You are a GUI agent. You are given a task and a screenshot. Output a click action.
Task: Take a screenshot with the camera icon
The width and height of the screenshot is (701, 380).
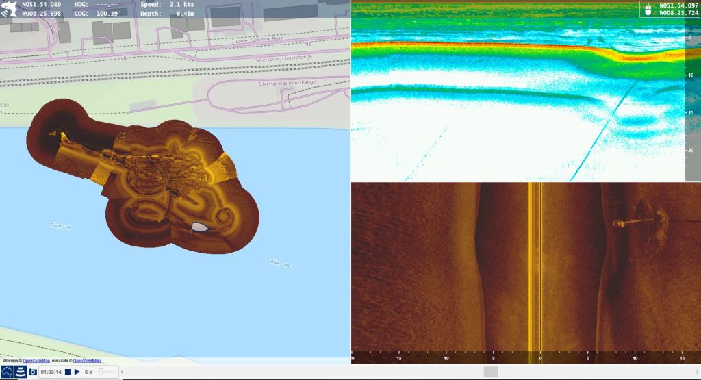tap(32, 372)
